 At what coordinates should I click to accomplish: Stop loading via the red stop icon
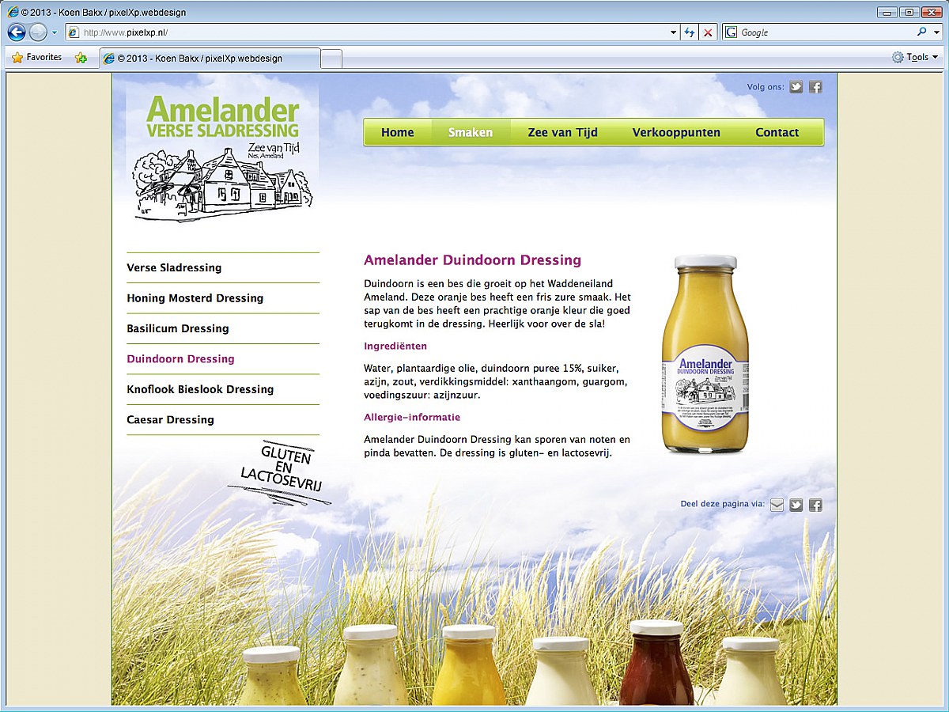(x=706, y=32)
